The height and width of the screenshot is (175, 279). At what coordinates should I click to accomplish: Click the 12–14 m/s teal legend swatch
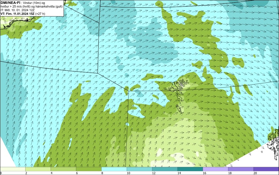pyautogui.click(x=165, y=169)
